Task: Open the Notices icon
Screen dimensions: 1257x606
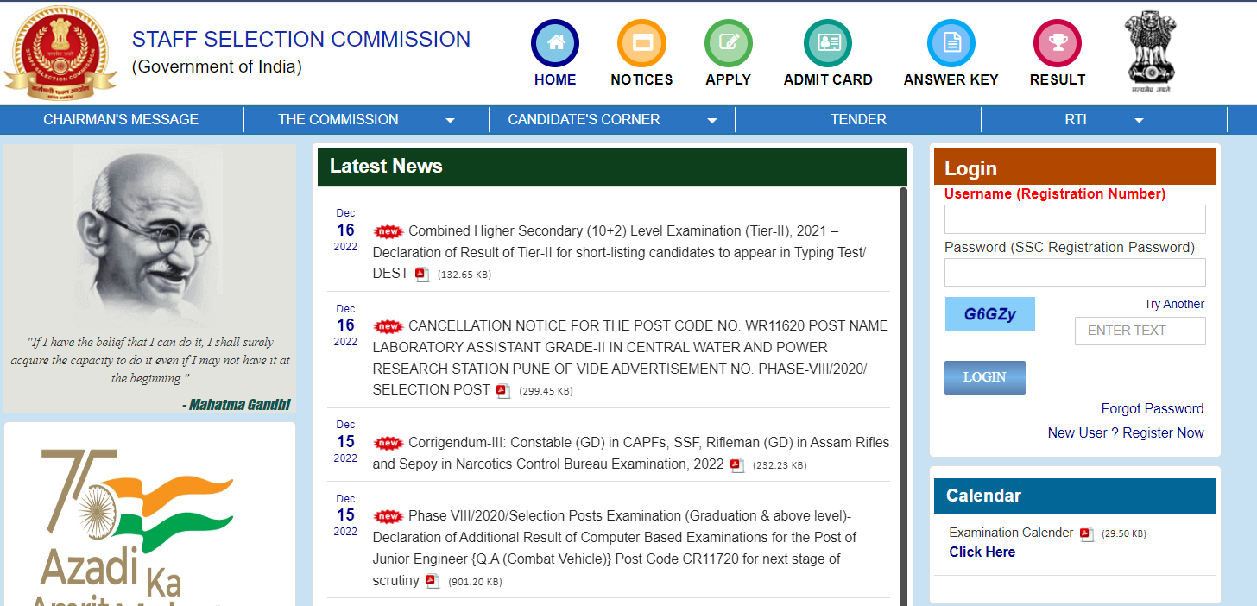Action: coord(641,43)
